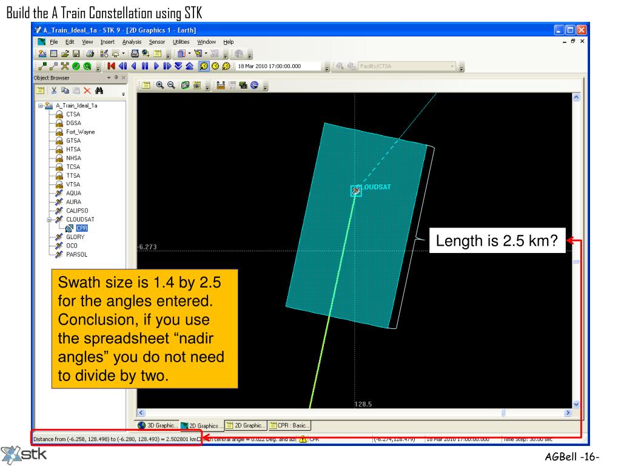Click the dropdown arrow beside the Insert Object icons
621x466 pixels.
124,53
